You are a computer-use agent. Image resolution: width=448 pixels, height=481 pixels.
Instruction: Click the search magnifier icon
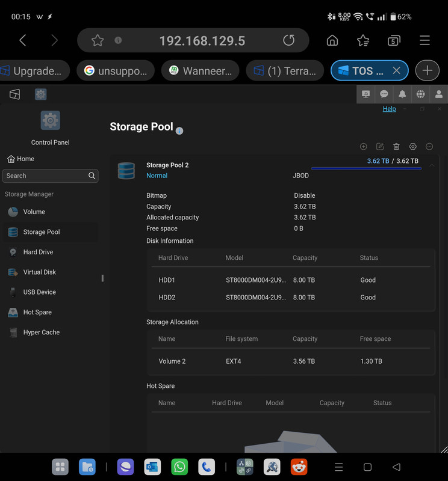[x=92, y=176]
